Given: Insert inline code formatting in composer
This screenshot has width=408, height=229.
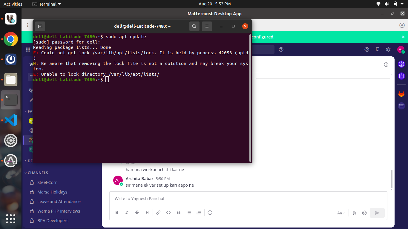Looking at the screenshot, I should pos(168,213).
